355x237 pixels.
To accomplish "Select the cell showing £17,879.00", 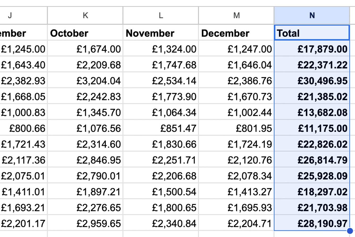I will pyautogui.click(x=311, y=49).
